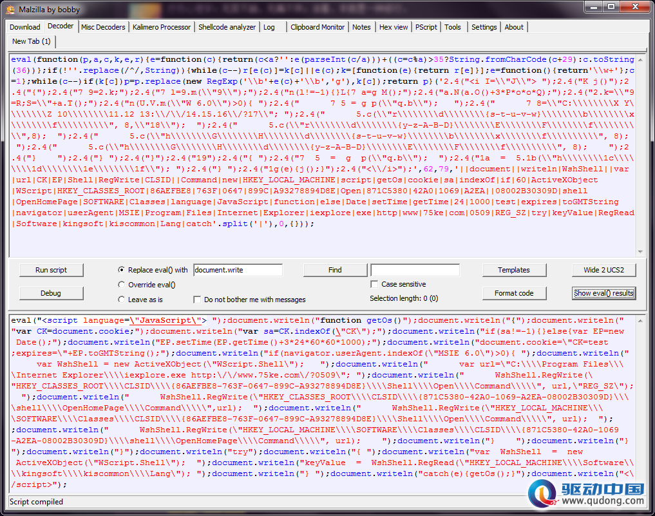Switch to Shellcode analyzer tab
The image size is (655, 516).
227,27
